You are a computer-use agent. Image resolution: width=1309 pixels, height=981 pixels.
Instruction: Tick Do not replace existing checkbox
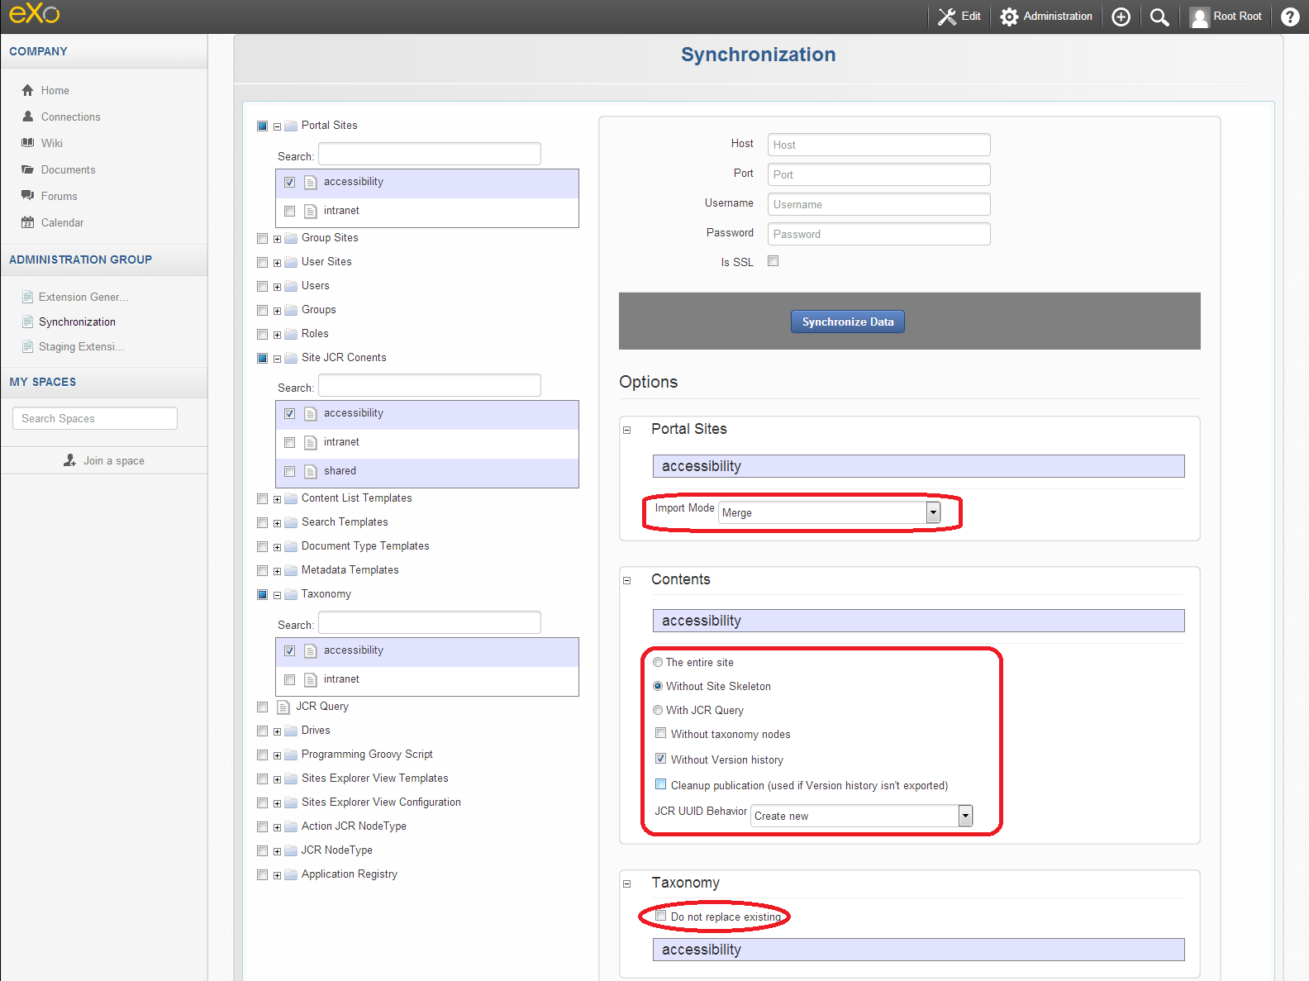pos(660,916)
